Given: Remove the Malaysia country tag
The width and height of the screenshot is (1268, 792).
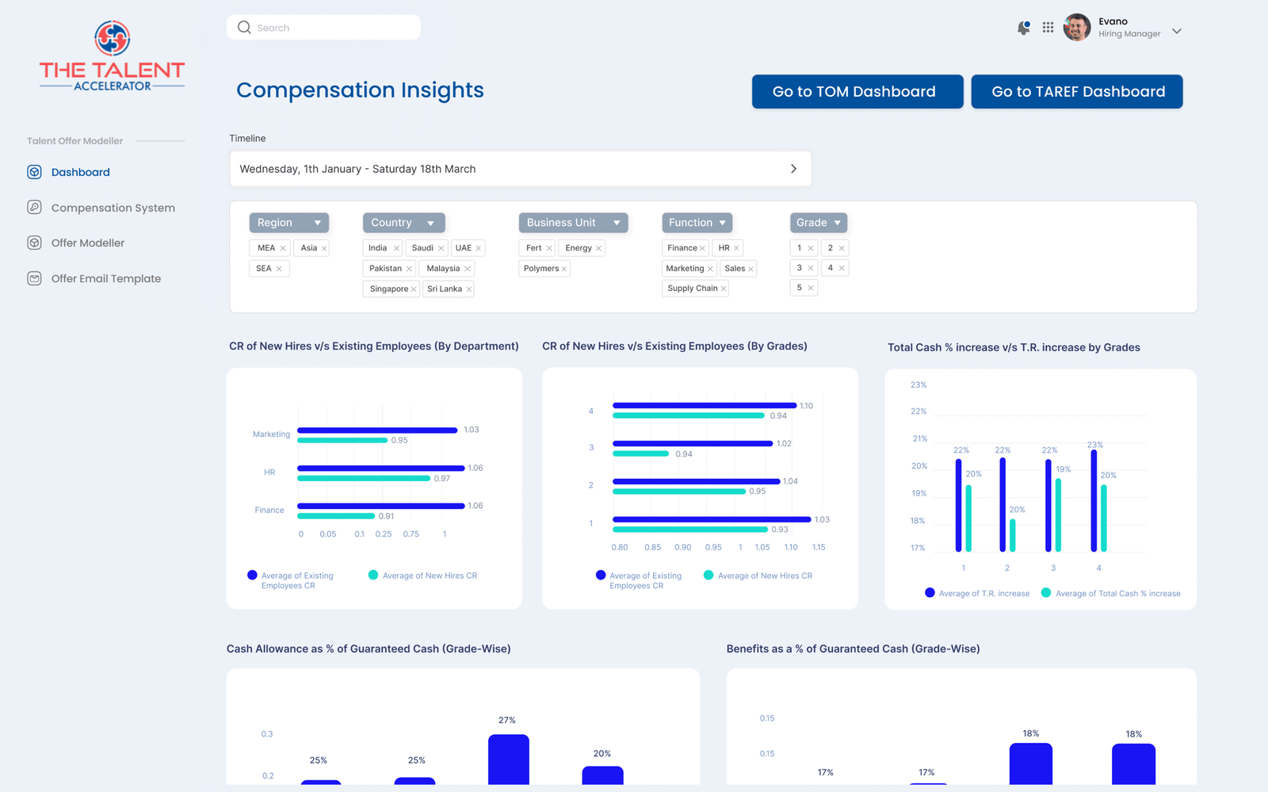Looking at the screenshot, I should click(x=468, y=269).
